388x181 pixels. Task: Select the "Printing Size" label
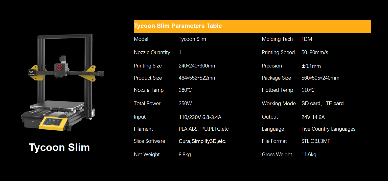(x=148, y=66)
